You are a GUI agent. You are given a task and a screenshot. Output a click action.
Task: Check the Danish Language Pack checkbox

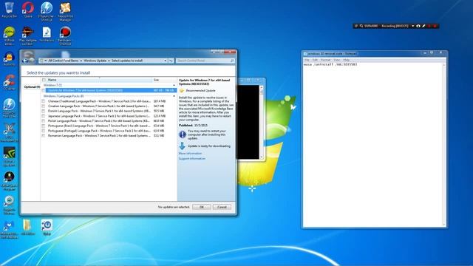pyautogui.click(x=44, y=111)
